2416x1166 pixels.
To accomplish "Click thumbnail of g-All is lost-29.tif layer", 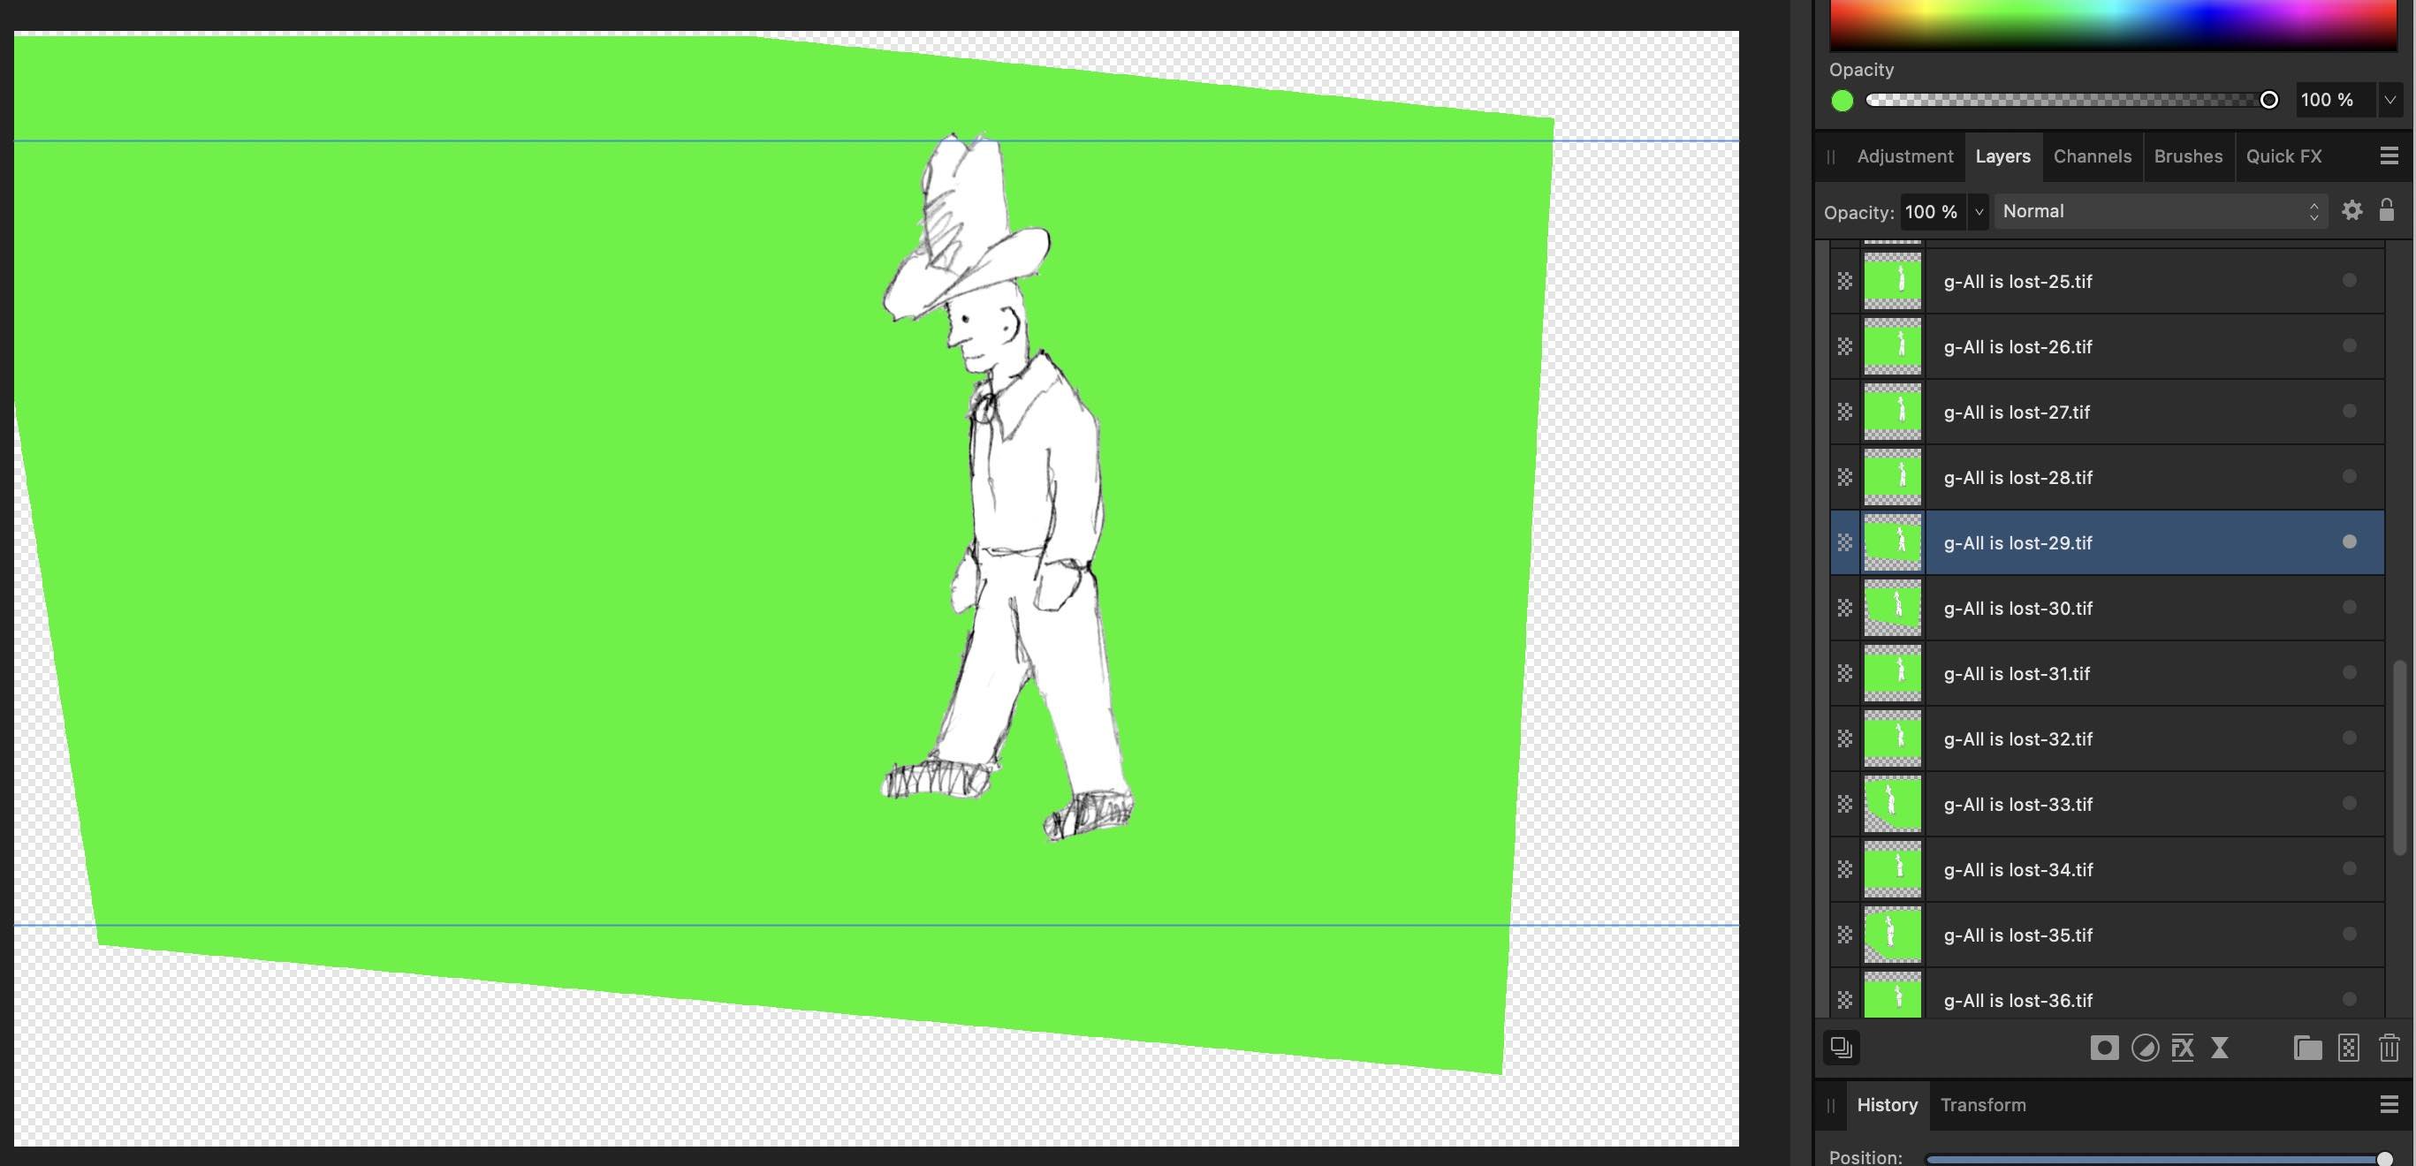I will [x=1892, y=542].
